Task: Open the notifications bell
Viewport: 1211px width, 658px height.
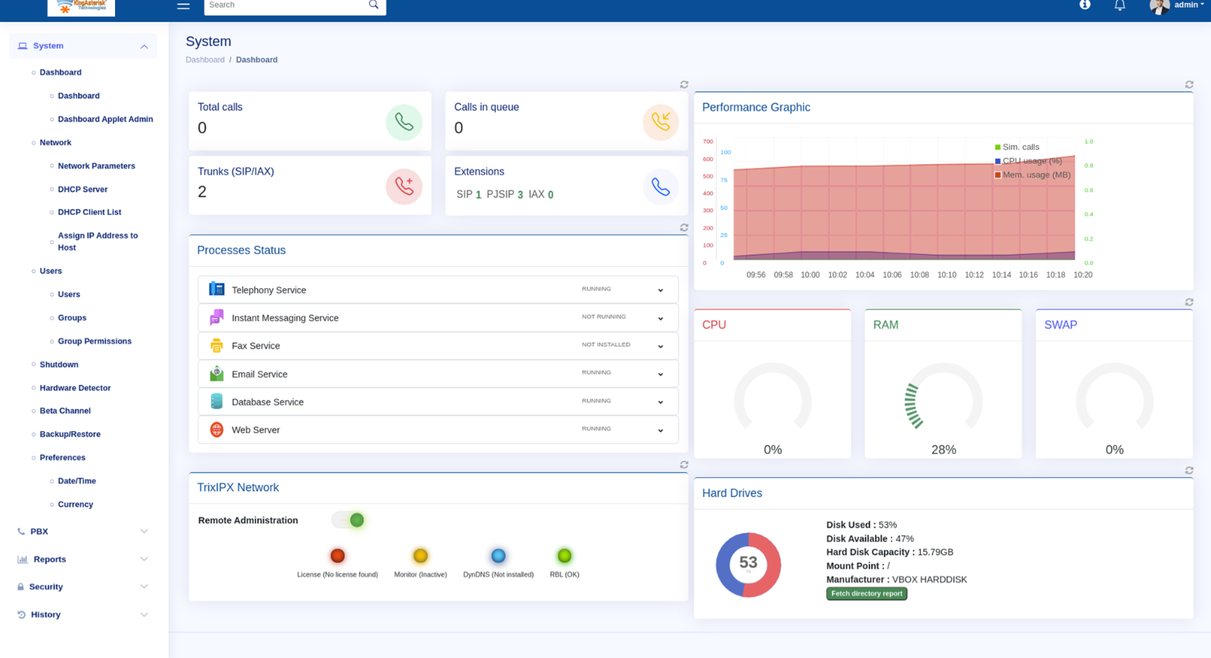Action: (1119, 5)
